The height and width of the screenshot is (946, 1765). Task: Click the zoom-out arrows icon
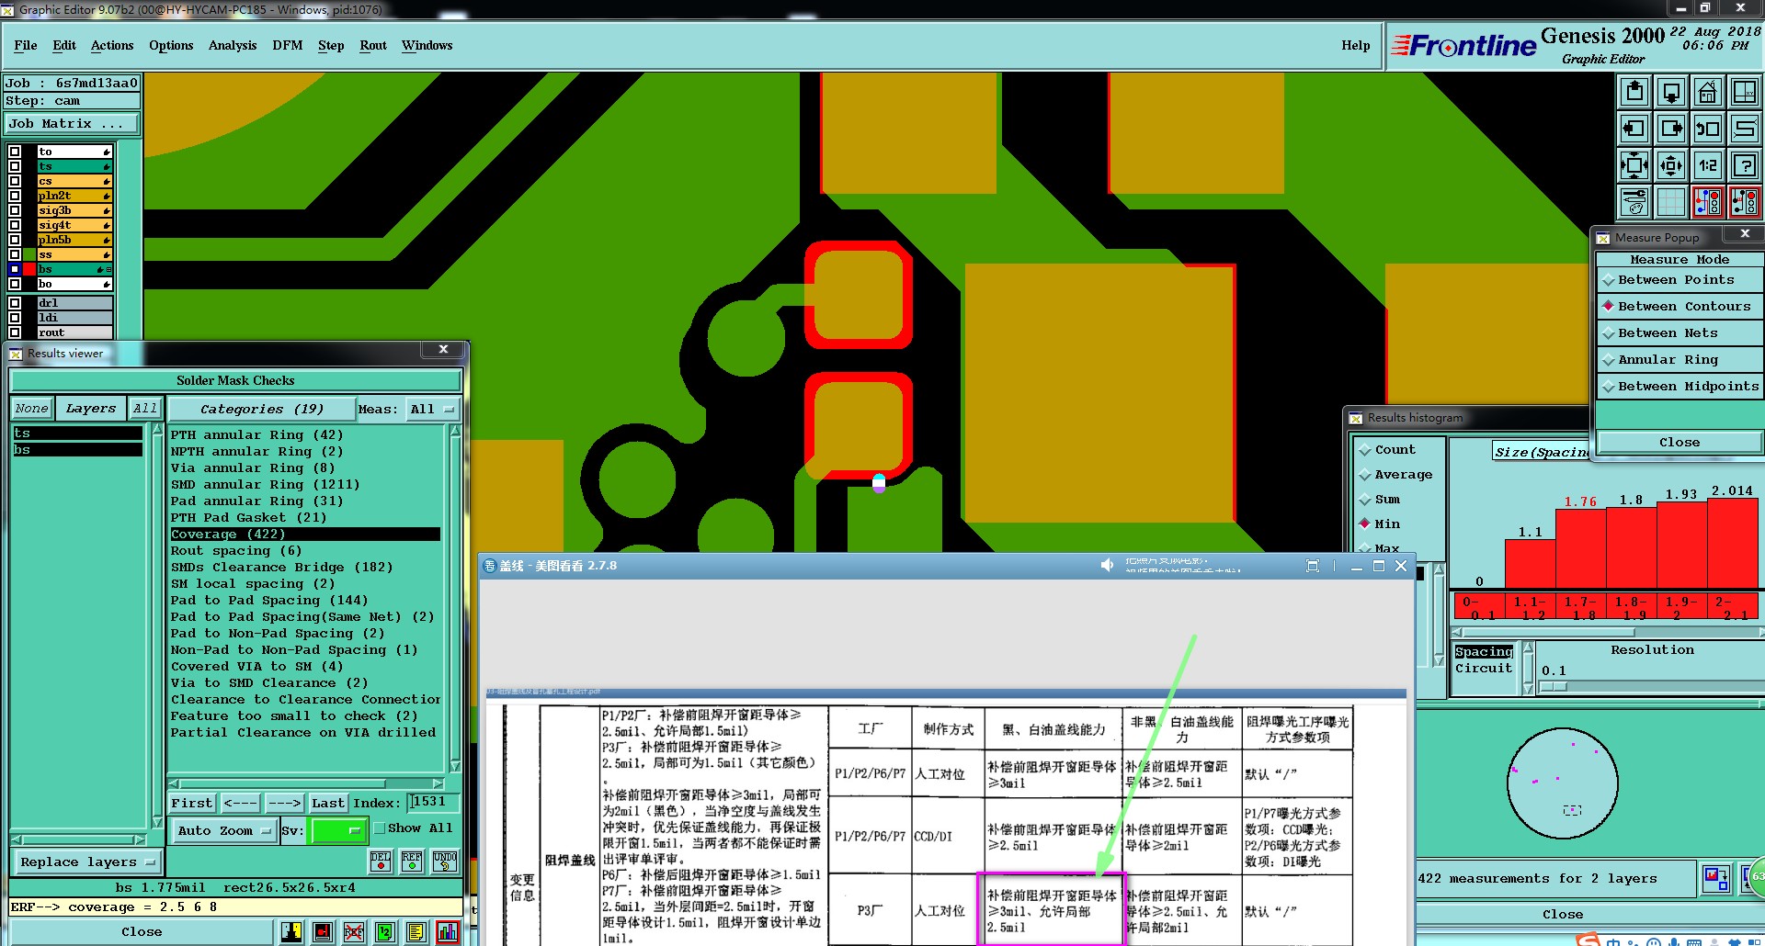tap(1671, 165)
